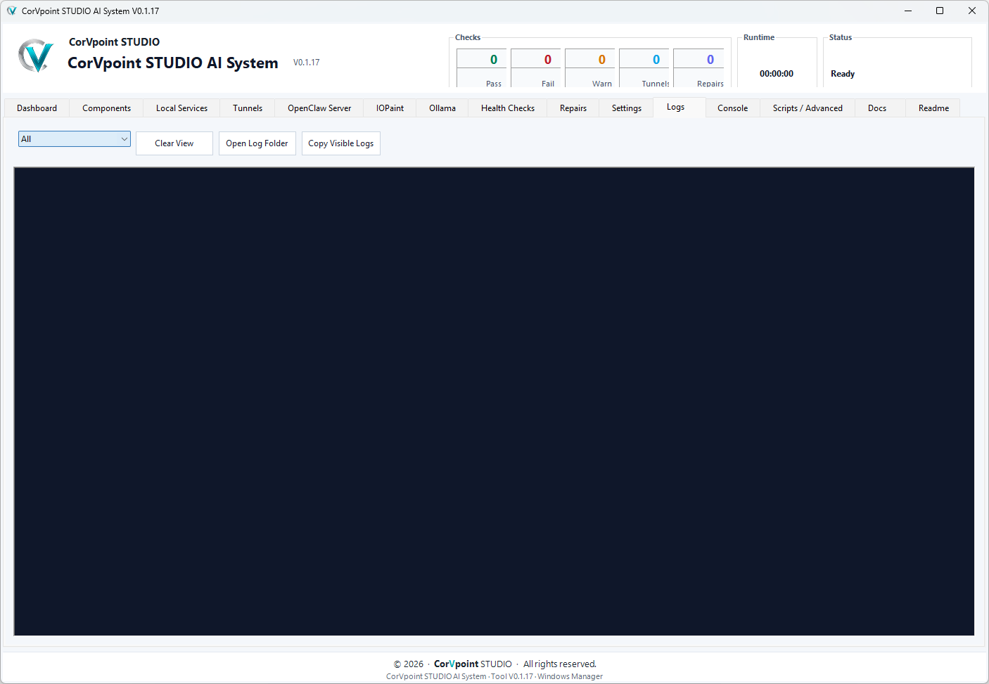Expand the All log filter dropdown
The width and height of the screenshot is (989, 684).
[x=75, y=139]
